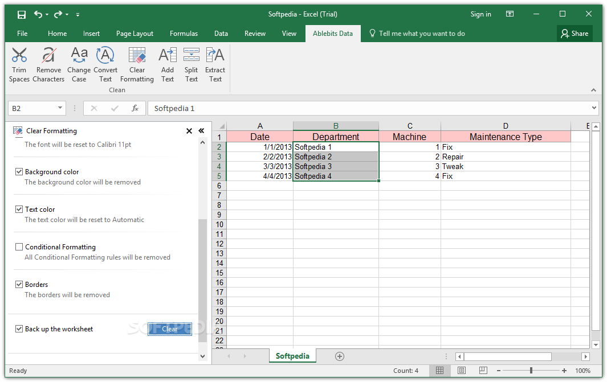Open Customize Quick Access Toolbar dropdown
607x382 pixels.
(x=78, y=15)
